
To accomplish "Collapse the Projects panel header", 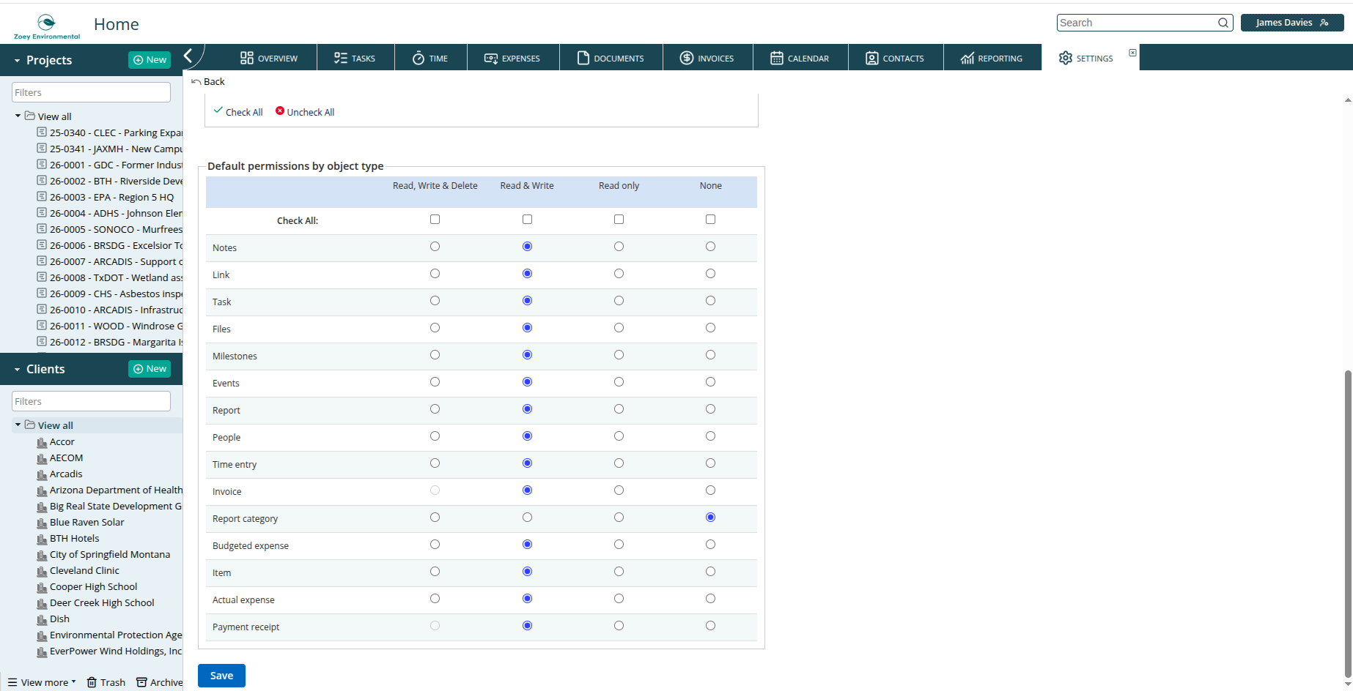I will (17, 61).
